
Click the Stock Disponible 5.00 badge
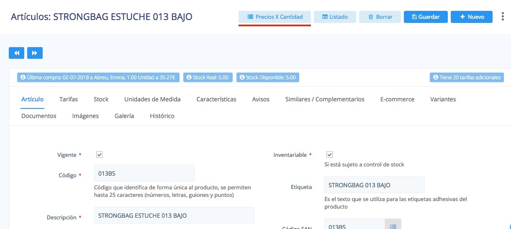coord(268,77)
